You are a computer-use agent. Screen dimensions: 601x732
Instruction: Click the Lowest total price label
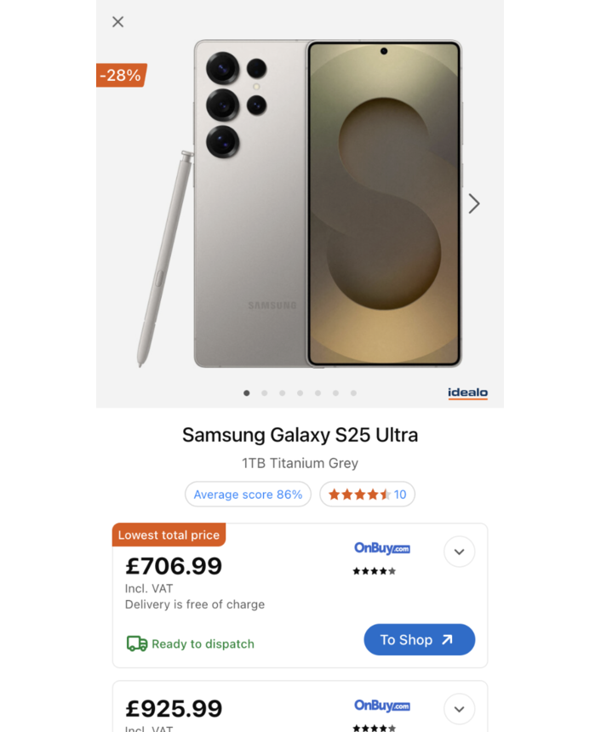point(169,535)
